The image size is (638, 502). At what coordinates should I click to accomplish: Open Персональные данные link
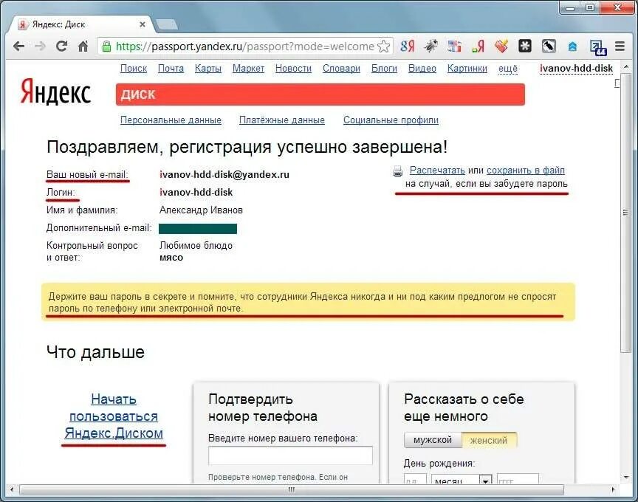point(171,120)
